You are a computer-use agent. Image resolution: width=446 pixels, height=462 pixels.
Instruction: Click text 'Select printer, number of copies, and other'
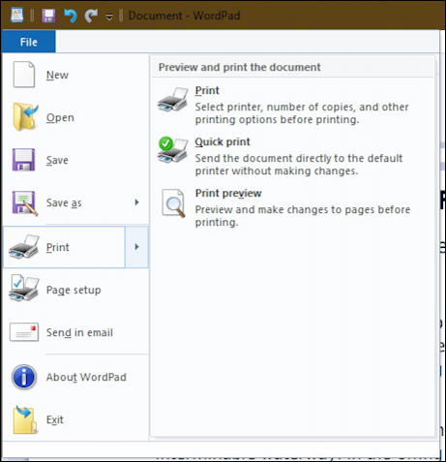(x=302, y=107)
